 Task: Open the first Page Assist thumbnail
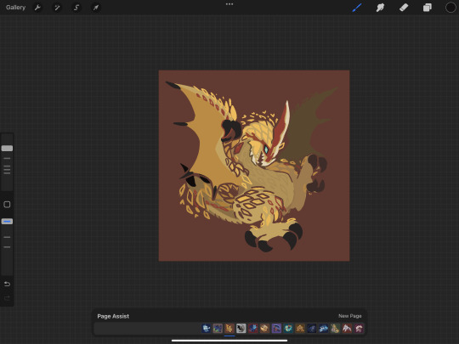coord(206,328)
